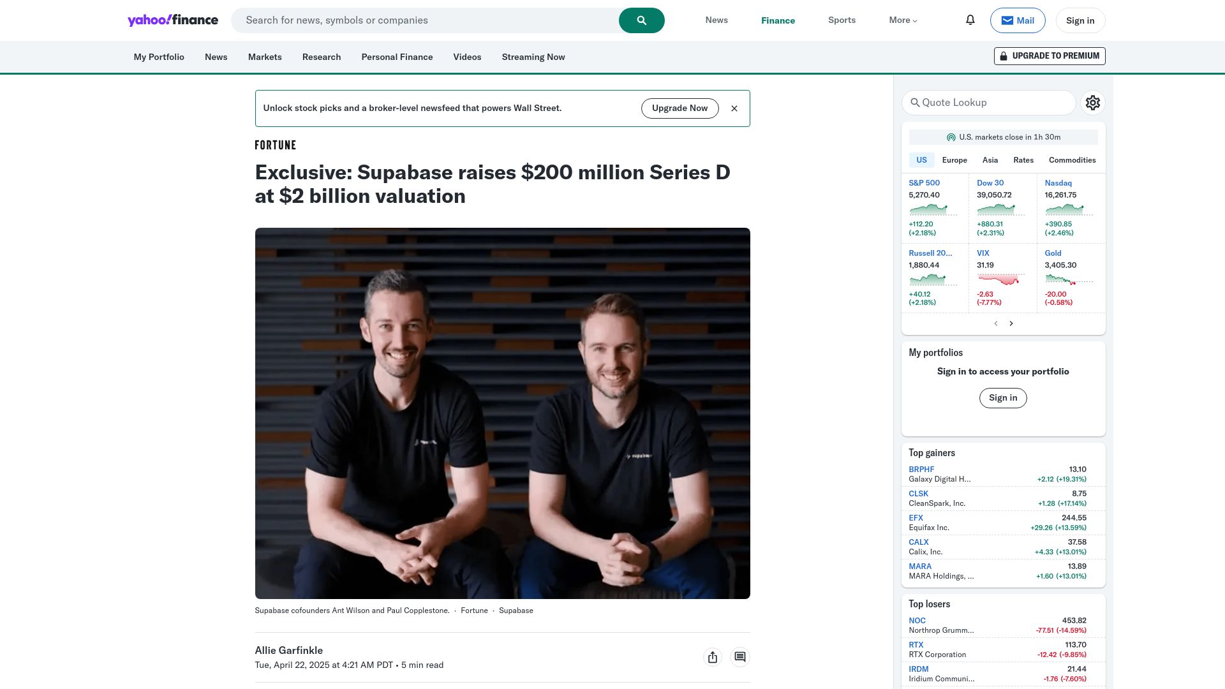The width and height of the screenshot is (1225, 689).
Task: Open the notifications bell
Action: click(x=970, y=20)
